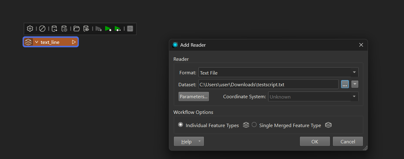Screen dimensions: 404x159
Task: Click the Dataset file path field
Action: (x=268, y=84)
